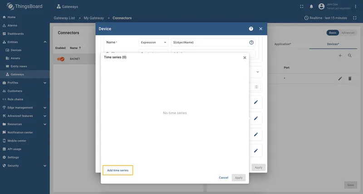Open the Name Expression type dropdown
This screenshot has height=194, width=363.
[153, 42]
